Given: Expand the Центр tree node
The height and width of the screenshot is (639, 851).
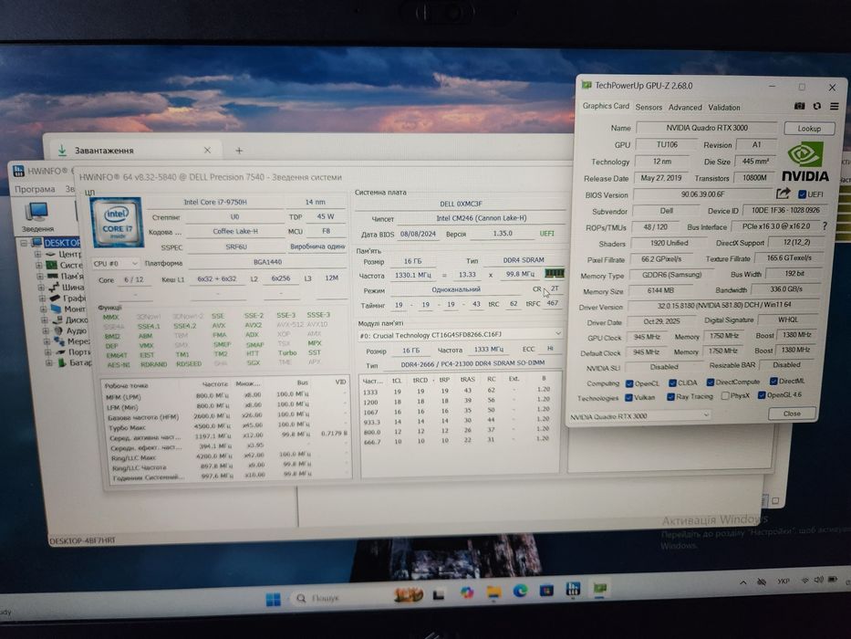Looking at the screenshot, I should (x=38, y=254).
